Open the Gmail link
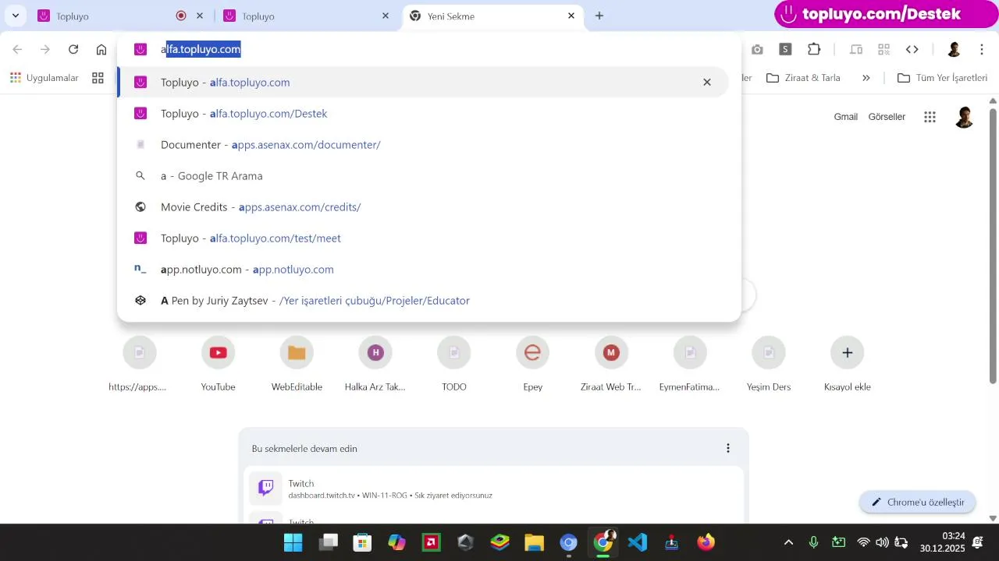This screenshot has height=561, width=999. point(846,117)
